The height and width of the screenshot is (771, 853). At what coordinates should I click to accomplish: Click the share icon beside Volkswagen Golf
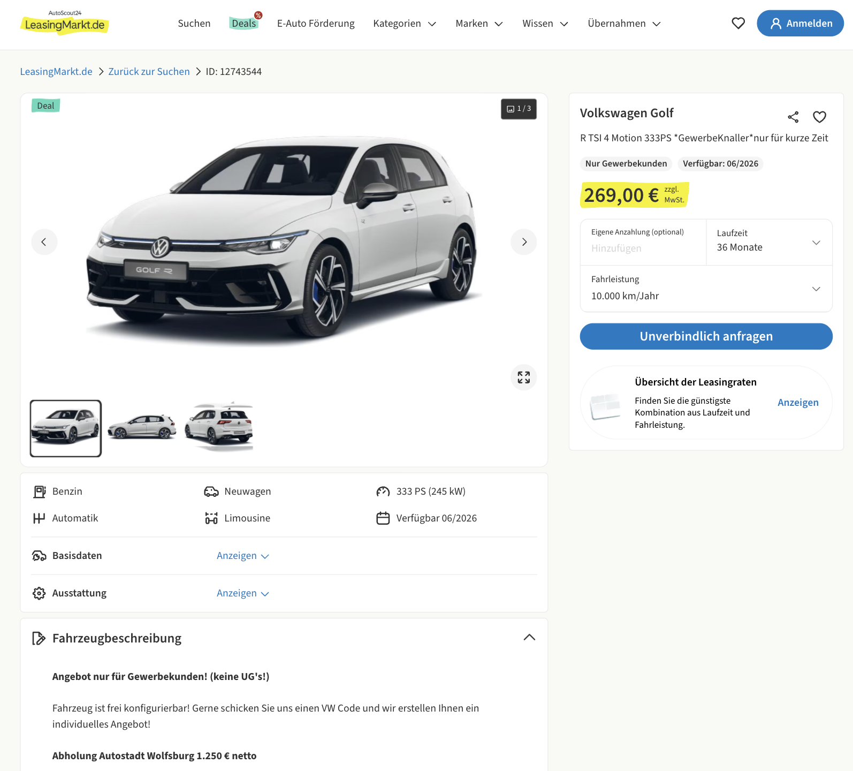coord(793,117)
